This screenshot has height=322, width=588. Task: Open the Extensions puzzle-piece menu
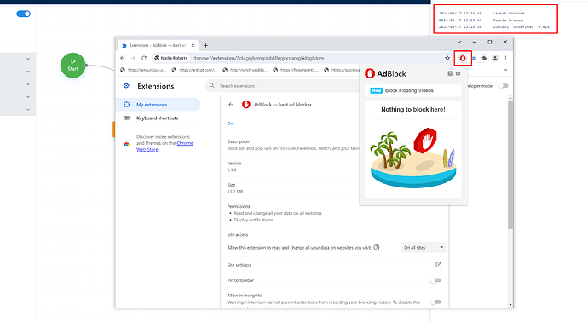point(484,58)
